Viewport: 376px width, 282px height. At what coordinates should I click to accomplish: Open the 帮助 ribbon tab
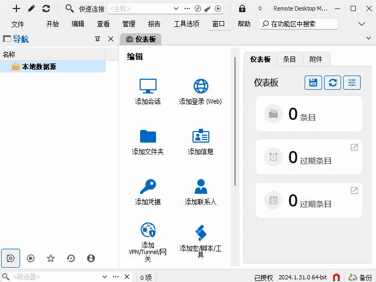point(244,24)
